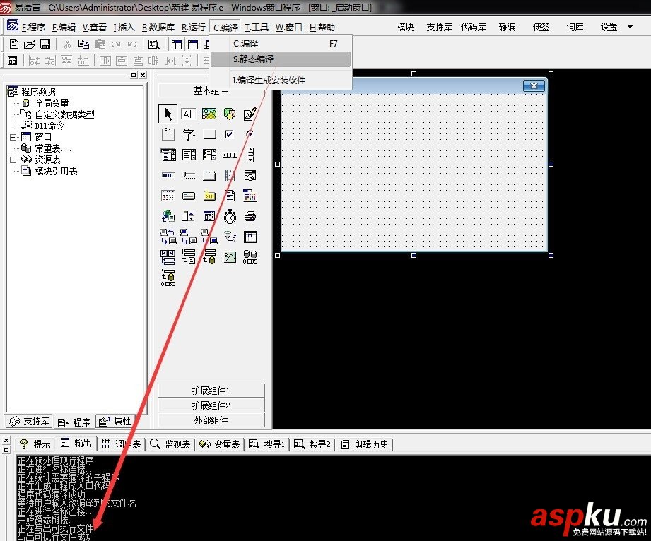Pick the label (字) component
Screen dimensions: 651x541
click(188, 134)
